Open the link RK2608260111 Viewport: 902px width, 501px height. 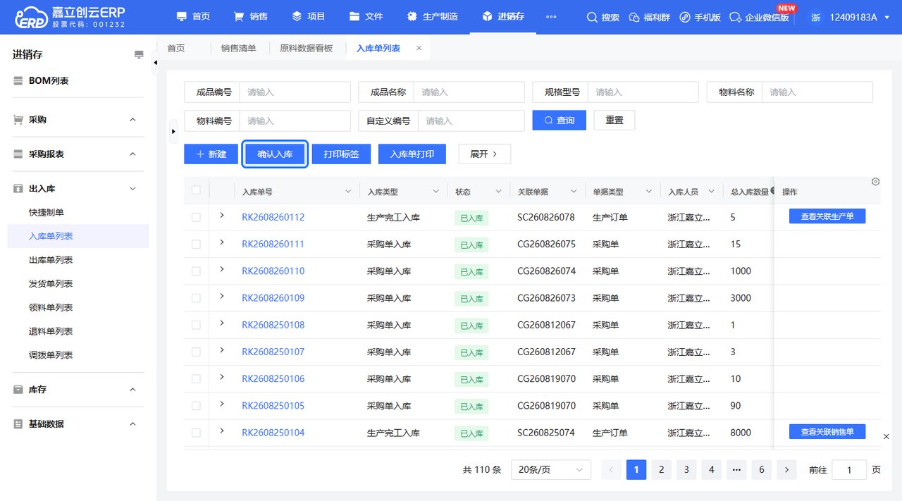click(273, 245)
